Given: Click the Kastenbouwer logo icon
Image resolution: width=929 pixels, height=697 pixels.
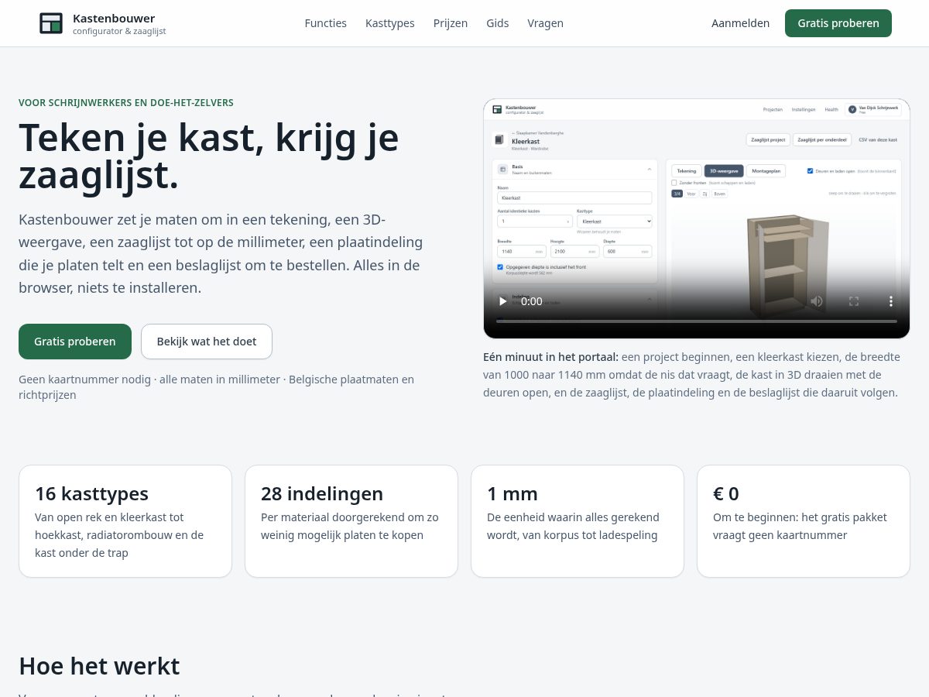Looking at the screenshot, I should coord(51,23).
